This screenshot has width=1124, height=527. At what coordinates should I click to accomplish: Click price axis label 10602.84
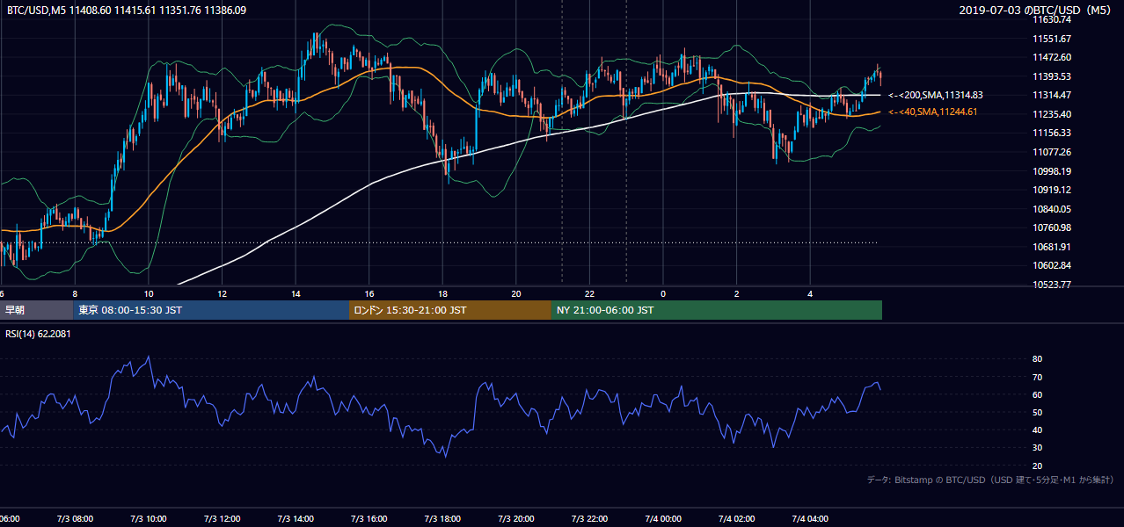(x=1052, y=265)
